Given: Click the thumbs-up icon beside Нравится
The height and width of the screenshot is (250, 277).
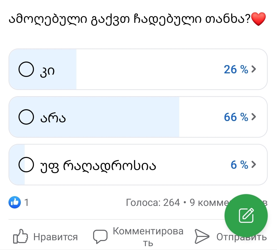Looking at the screenshot, I should (x=20, y=236).
